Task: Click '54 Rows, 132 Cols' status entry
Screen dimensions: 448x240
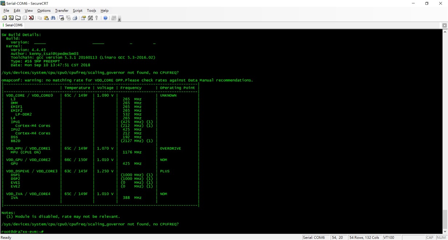Action: (x=364, y=237)
